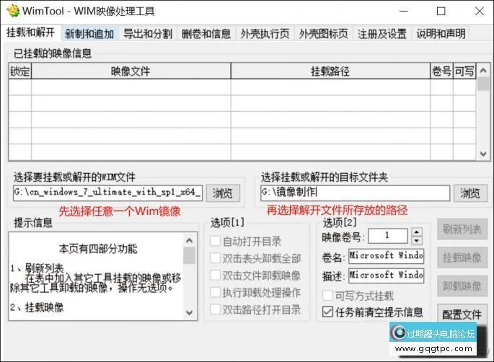Go to the 注册及设置 tab
This screenshot has width=494, height=362.
coord(382,34)
